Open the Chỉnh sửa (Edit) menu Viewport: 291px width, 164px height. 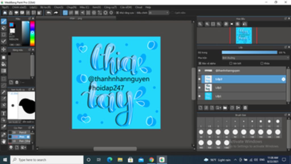(x=19, y=7)
